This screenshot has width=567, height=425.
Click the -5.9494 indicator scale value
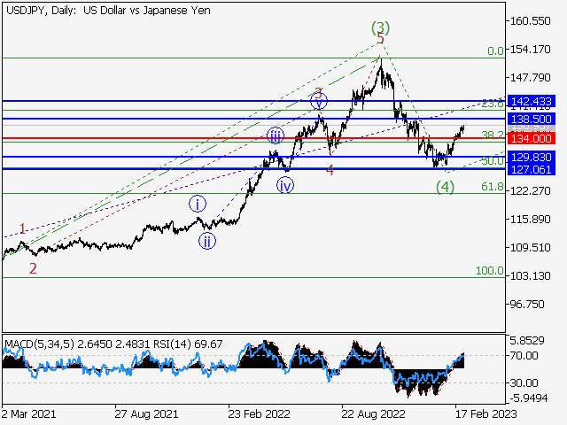coord(529,398)
